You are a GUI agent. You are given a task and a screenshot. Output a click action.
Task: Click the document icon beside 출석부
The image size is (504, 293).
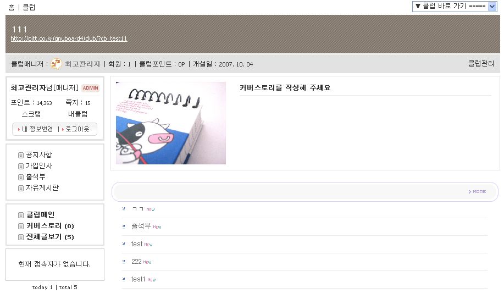pyautogui.click(x=21, y=177)
